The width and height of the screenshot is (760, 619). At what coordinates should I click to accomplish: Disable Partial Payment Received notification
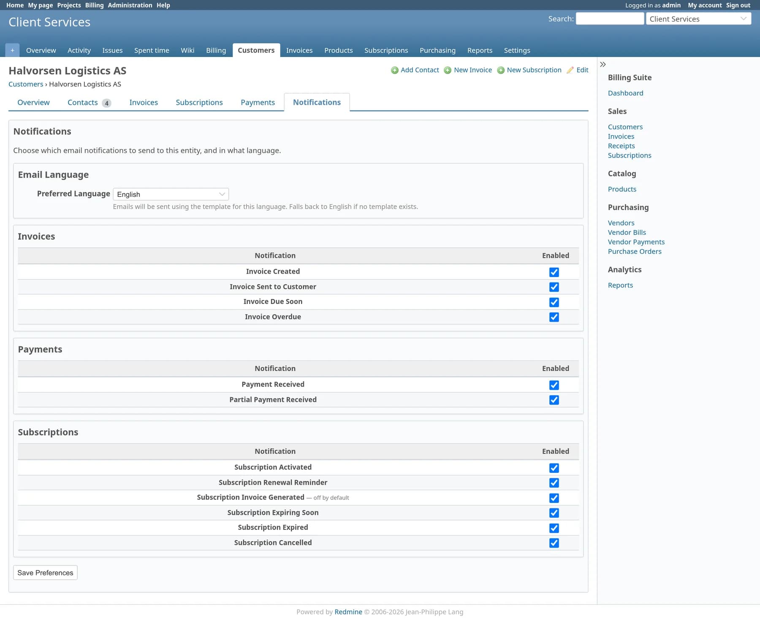tap(554, 400)
